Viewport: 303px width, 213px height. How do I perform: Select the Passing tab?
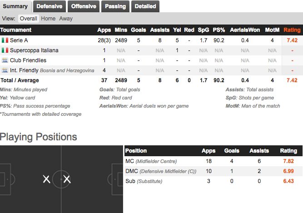click(x=115, y=6)
